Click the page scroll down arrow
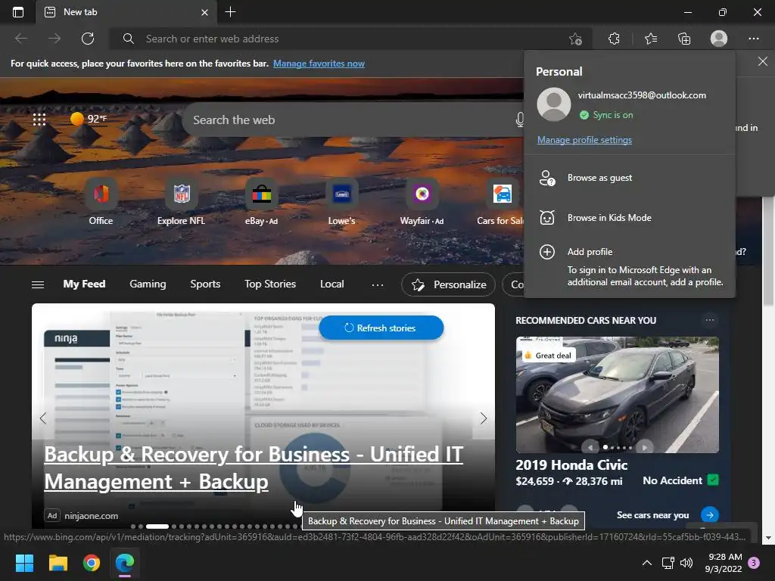Image resolution: width=775 pixels, height=581 pixels. pos(769,538)
